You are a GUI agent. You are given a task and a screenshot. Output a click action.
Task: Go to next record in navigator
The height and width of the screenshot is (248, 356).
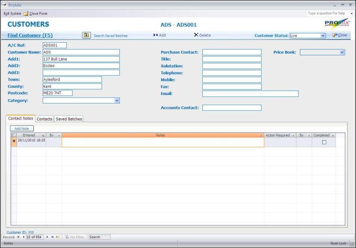point(48,237)
